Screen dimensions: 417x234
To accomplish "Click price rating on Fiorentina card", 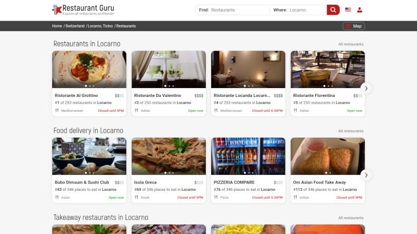I will [x=358, y=95].
